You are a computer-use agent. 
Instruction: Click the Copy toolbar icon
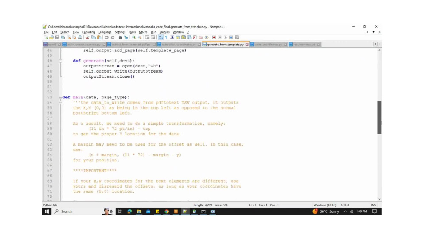tap(93, 37)
